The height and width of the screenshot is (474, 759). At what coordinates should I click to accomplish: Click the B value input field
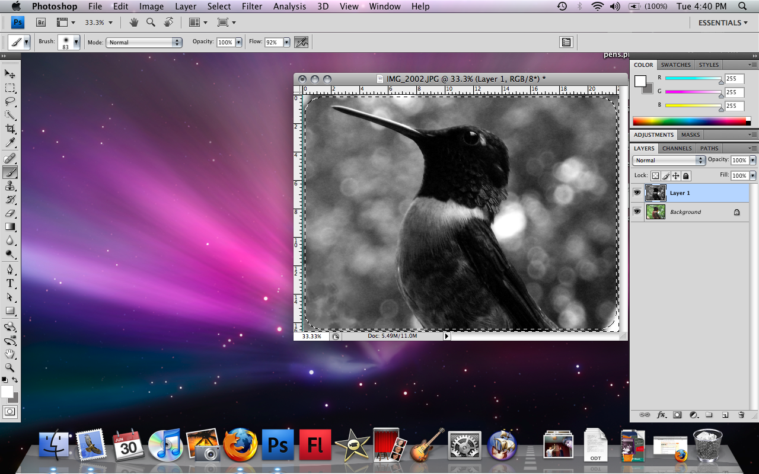click(735, 106)
